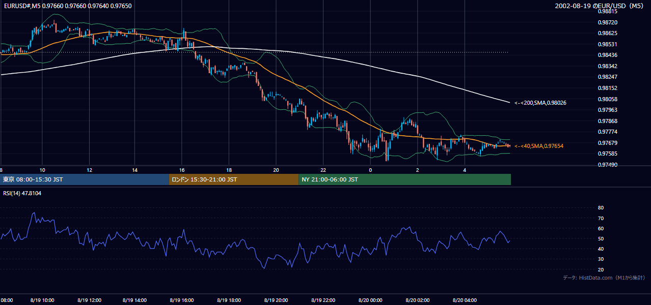Click price axis label 0.98152

point(607,88)
